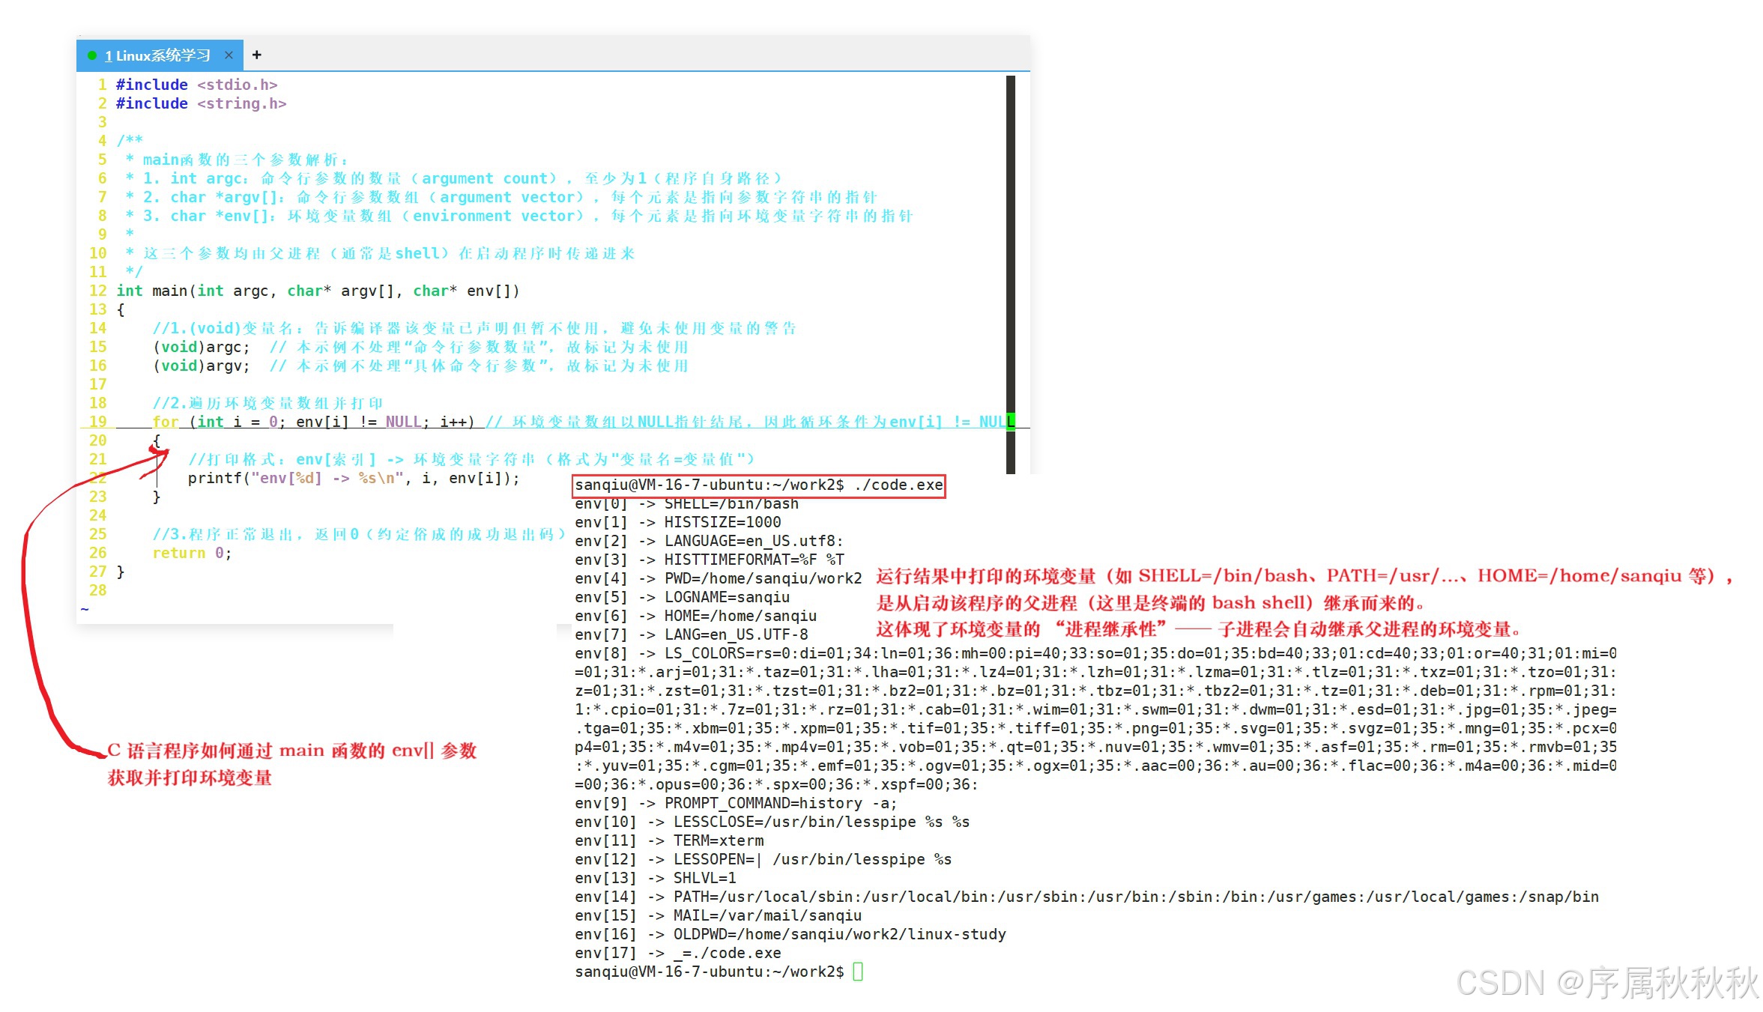This screenshot has width=1763, height=1012.
Task: Click the green connection status dot on the tab
Action: (x=92, y=55)
